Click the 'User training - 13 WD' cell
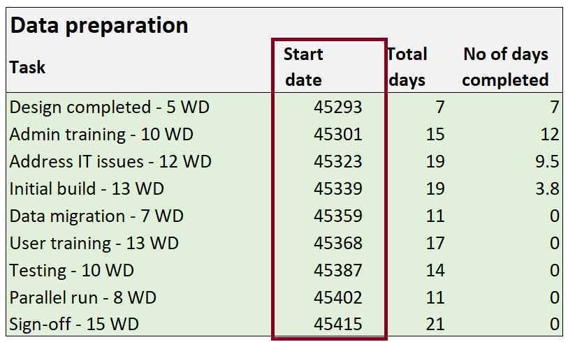 [94, 243]
